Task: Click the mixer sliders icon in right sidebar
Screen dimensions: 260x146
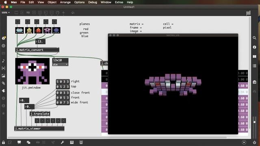Action: (x=254, y=91)
